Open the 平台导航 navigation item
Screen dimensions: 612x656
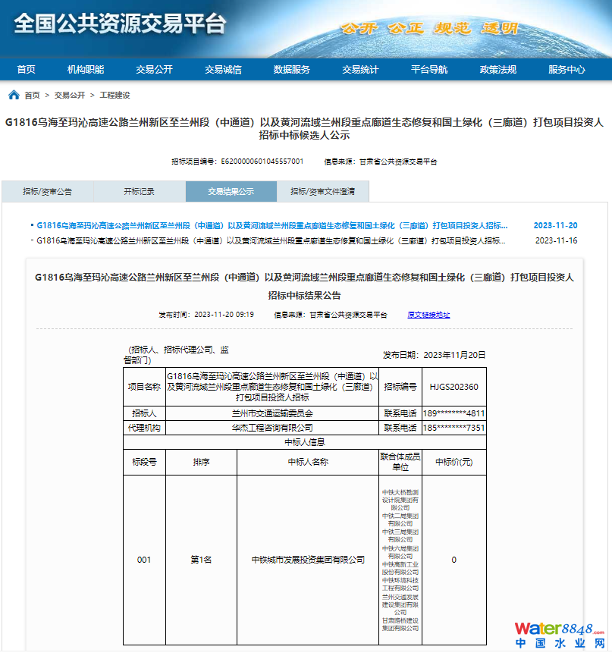pyautogui.click(x=429, y=70)
